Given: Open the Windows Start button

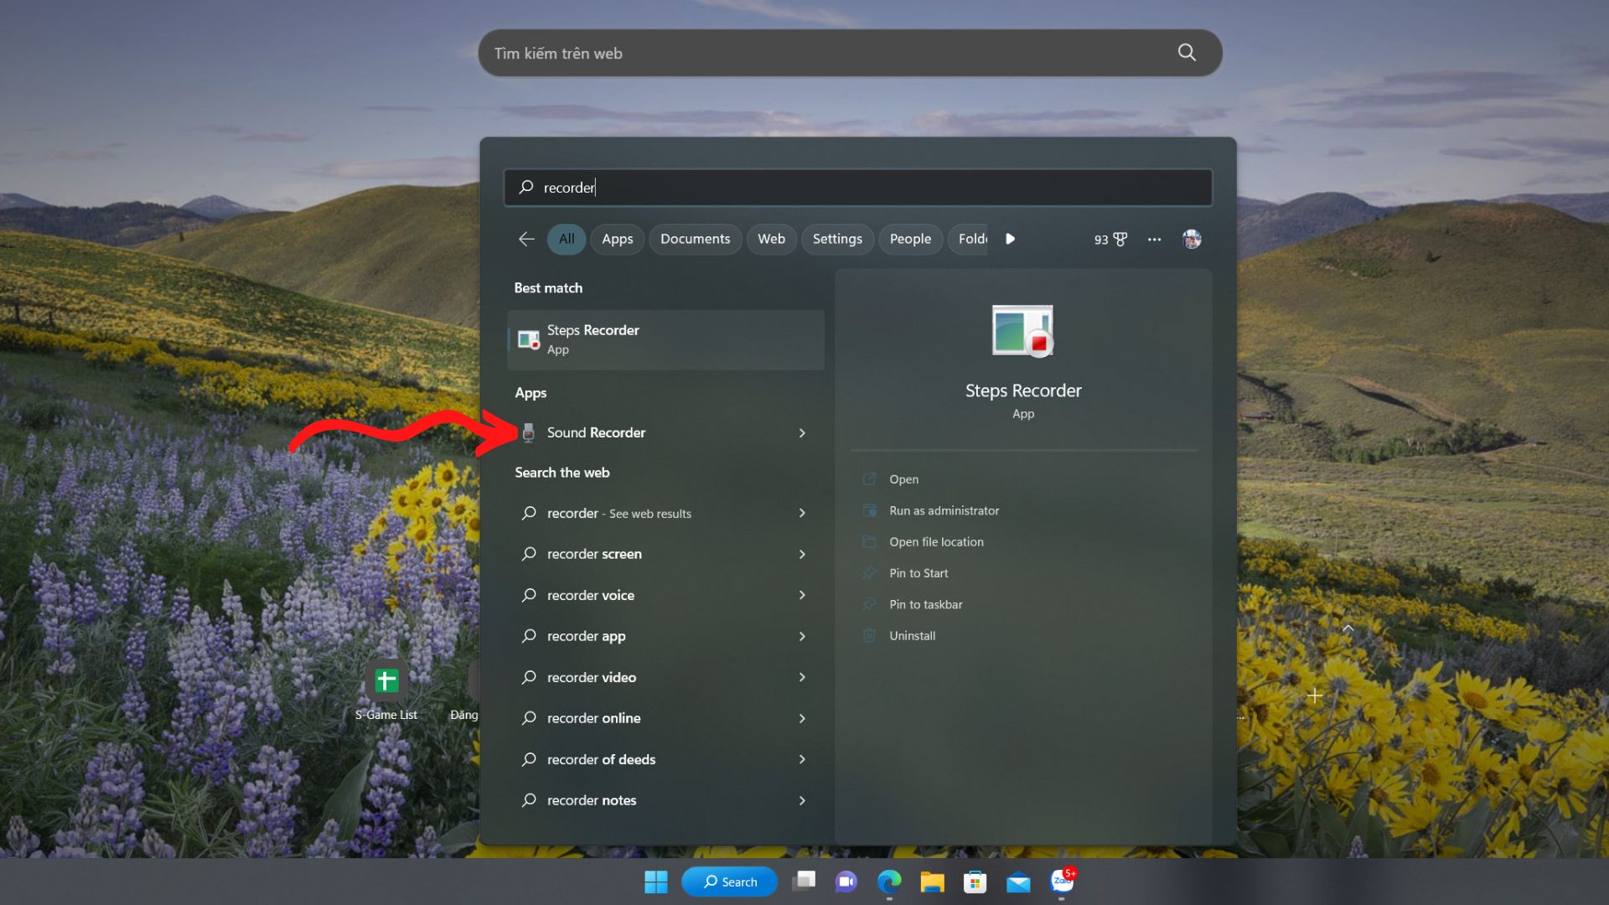Looking at the screenshot, I should point(656,882).
